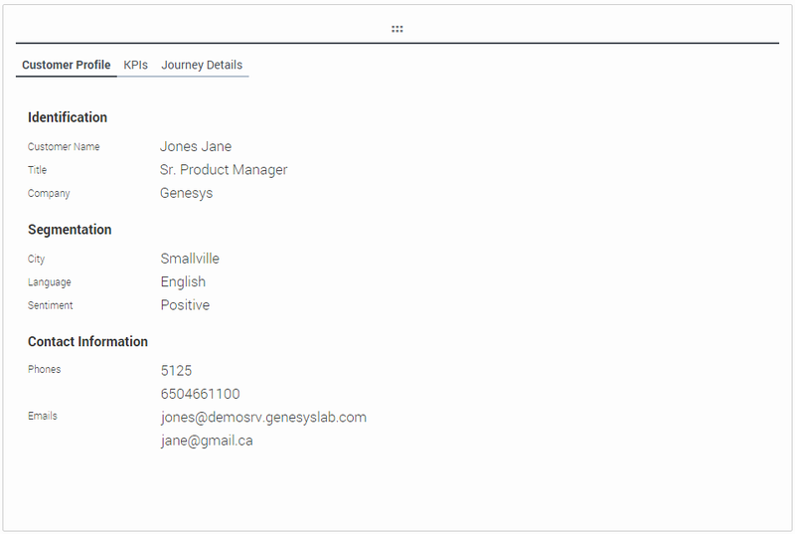Click the Emails label
Image resolution: width=795 pixels, height=534 pixels.
(43, 416)
